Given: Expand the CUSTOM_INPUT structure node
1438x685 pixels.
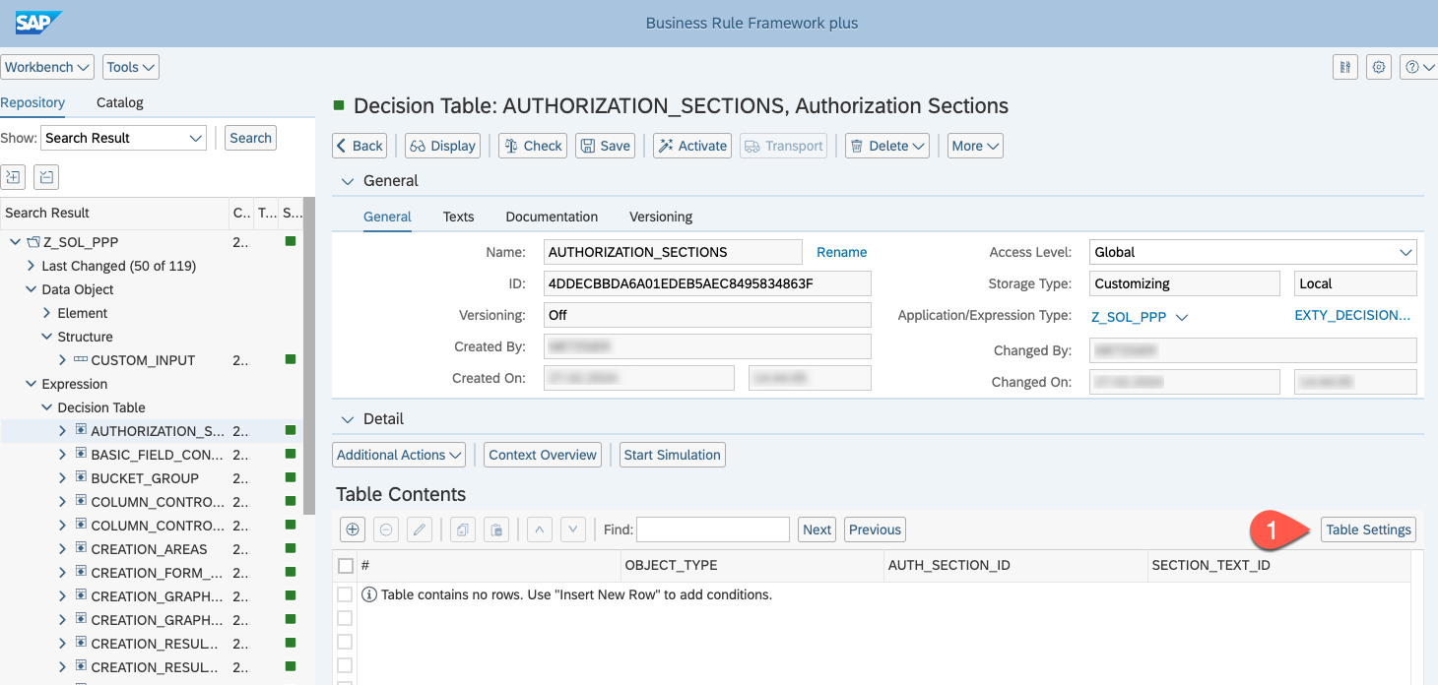Looking at the screenshot, I should [x=62, y=360].
